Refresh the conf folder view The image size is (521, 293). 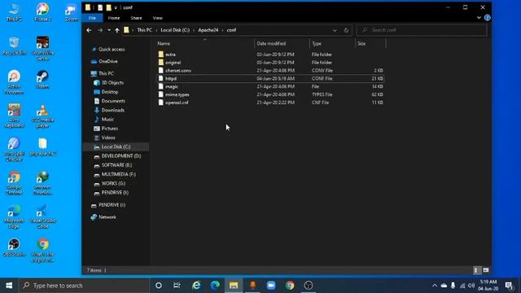coord(346,30)
